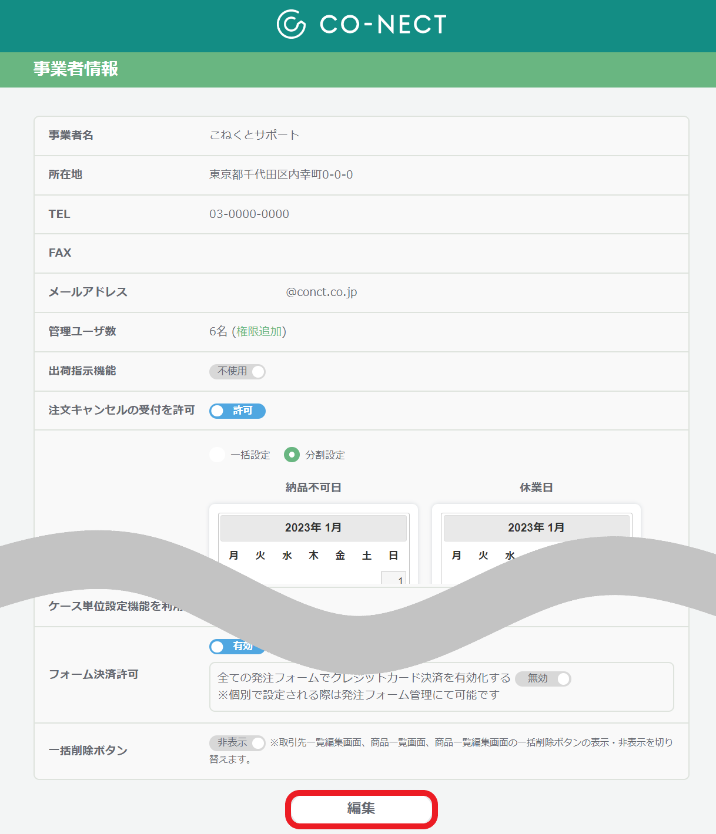Click the business name こねくとサポート
The image size is (716, 834).
click(x=255, y=135)
